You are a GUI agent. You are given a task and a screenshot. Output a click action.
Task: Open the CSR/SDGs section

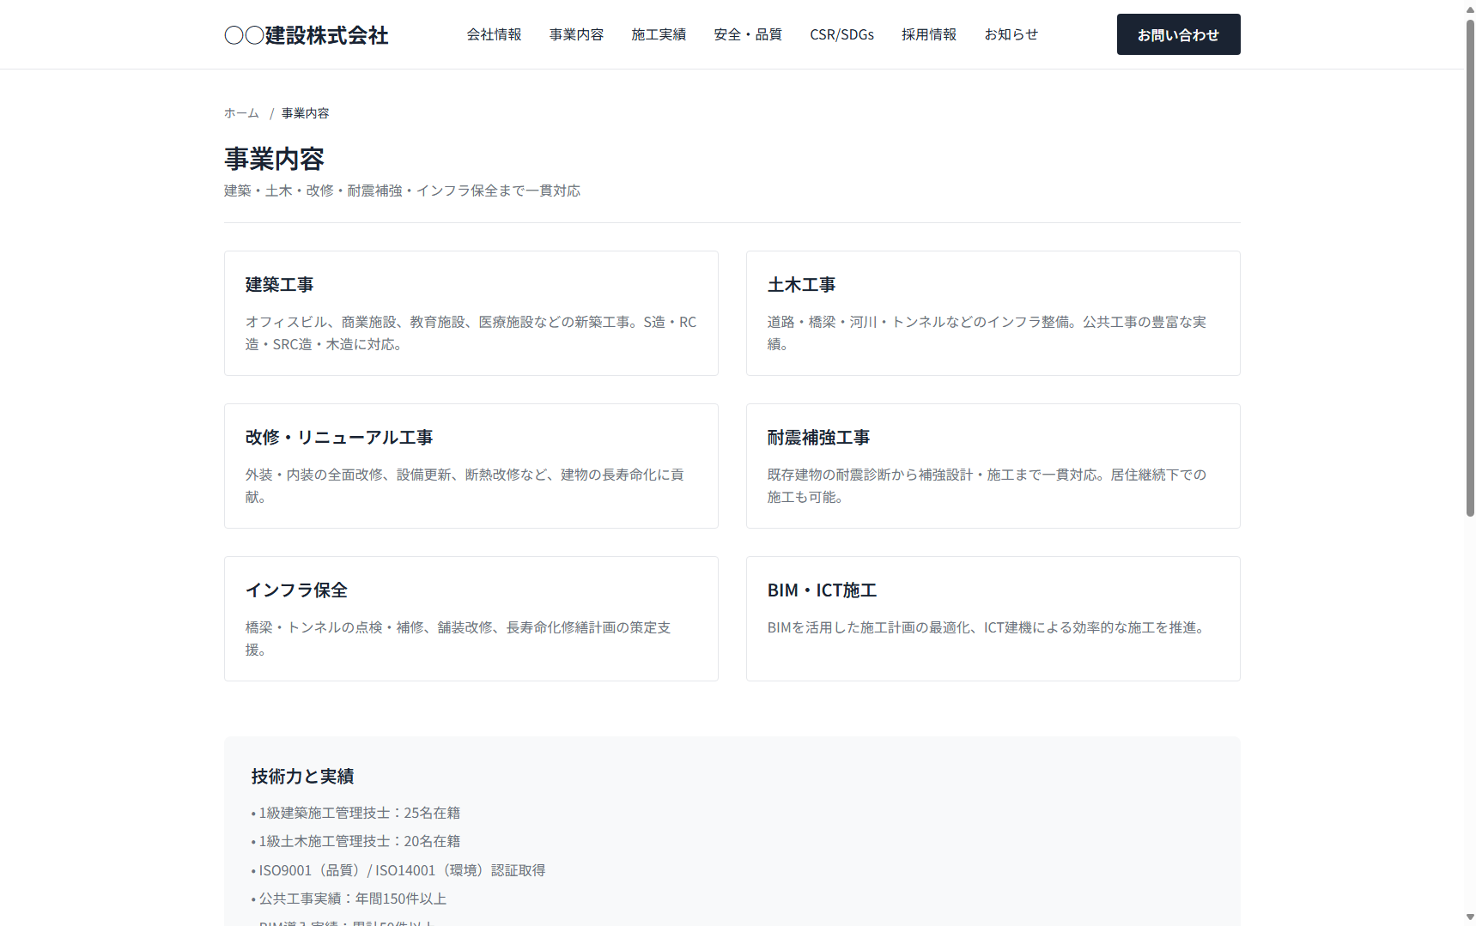tap(841, 34)
